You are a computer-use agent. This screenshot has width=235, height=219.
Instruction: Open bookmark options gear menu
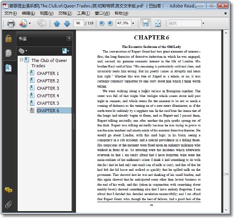23,51
